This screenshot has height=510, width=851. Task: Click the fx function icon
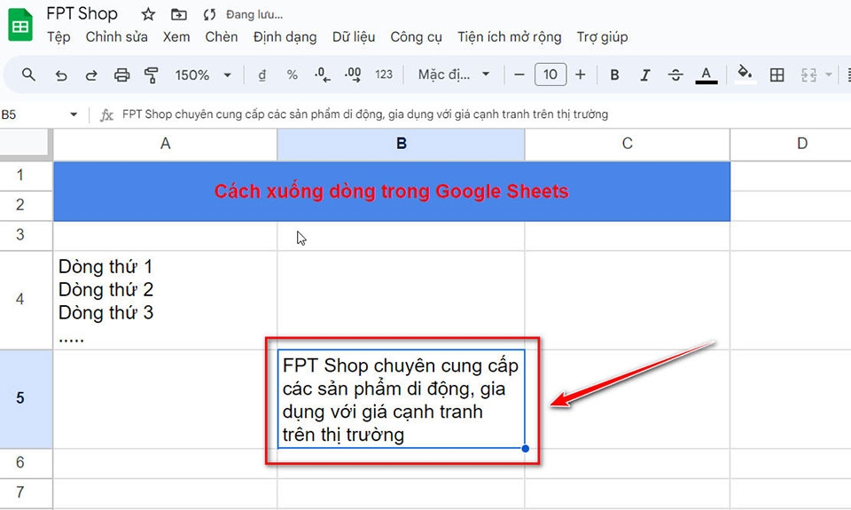click(x=106, y=114)
